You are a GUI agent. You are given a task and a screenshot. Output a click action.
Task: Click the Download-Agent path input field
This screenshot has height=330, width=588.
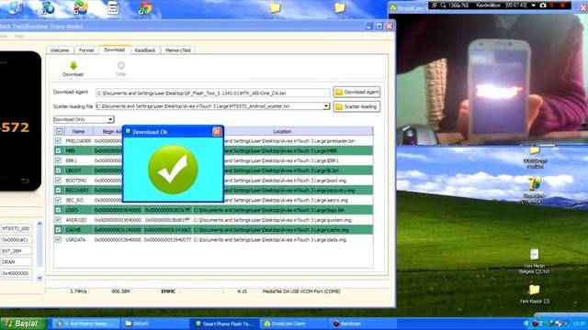(212, 93)
